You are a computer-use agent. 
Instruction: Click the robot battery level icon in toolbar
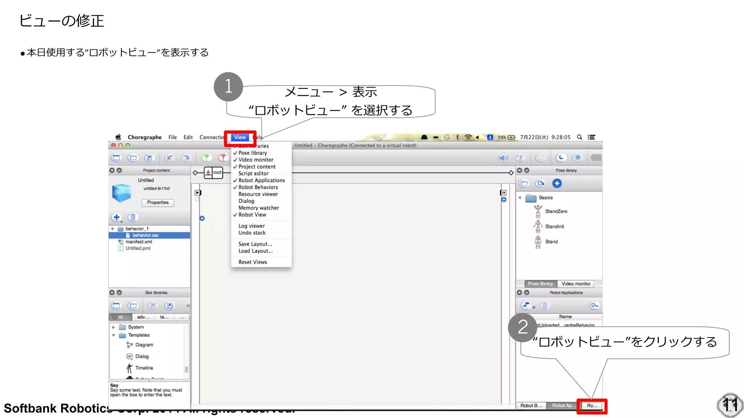click(596, 157)
